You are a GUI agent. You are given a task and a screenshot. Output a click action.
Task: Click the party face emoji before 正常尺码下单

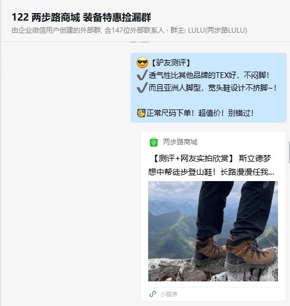pyautogui.click(x=141, y=113)
